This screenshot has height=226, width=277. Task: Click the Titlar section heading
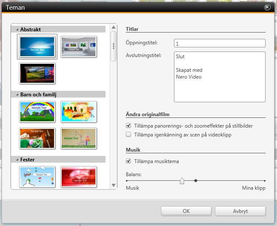tap(132, 29)
